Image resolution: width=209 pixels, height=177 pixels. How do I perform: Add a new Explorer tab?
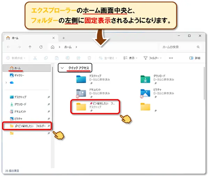click(x=64, y=38)
